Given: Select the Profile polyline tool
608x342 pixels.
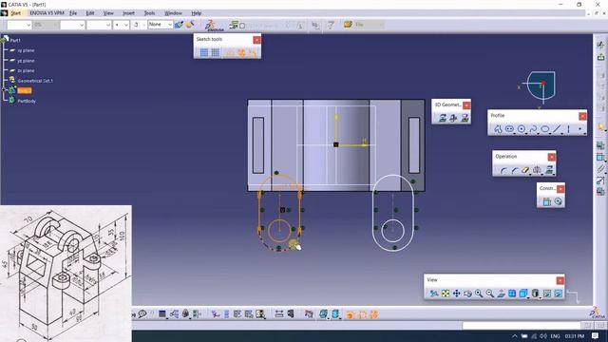Looking at the screenshot, I should point(498,129).
